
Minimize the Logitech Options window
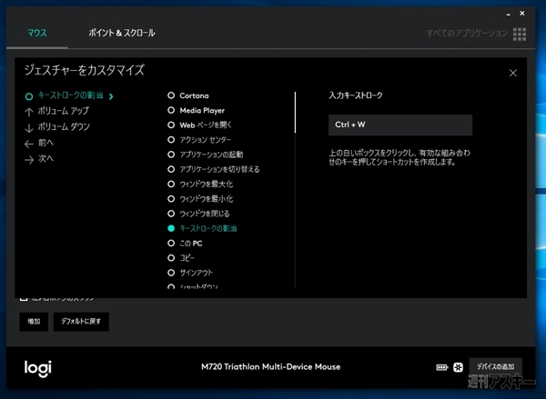pyautogui.click(x=509, y=14)
